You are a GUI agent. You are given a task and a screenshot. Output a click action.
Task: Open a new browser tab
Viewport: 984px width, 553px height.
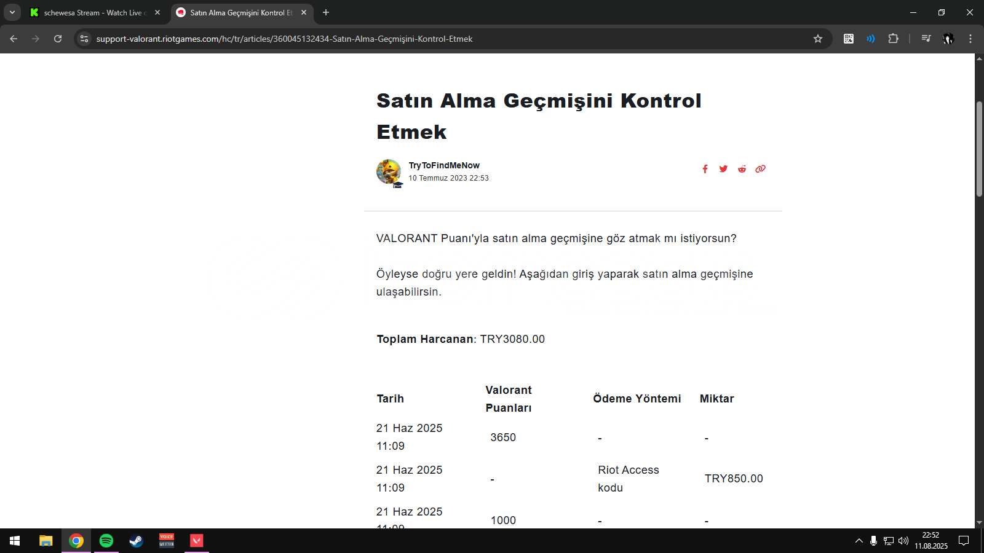click(326, 12)
